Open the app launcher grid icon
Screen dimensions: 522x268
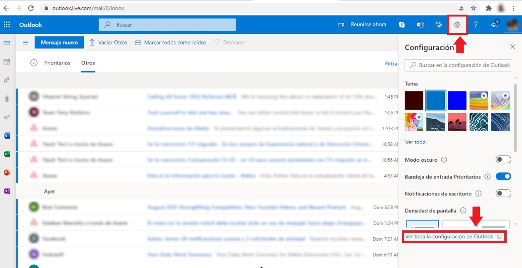7,25
